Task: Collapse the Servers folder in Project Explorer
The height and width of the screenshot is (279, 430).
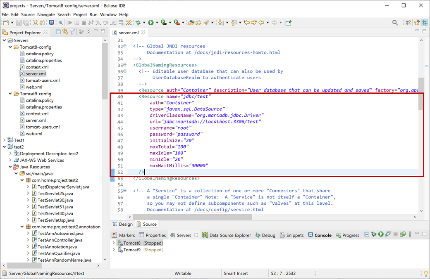Action: (x=5, y=40)
